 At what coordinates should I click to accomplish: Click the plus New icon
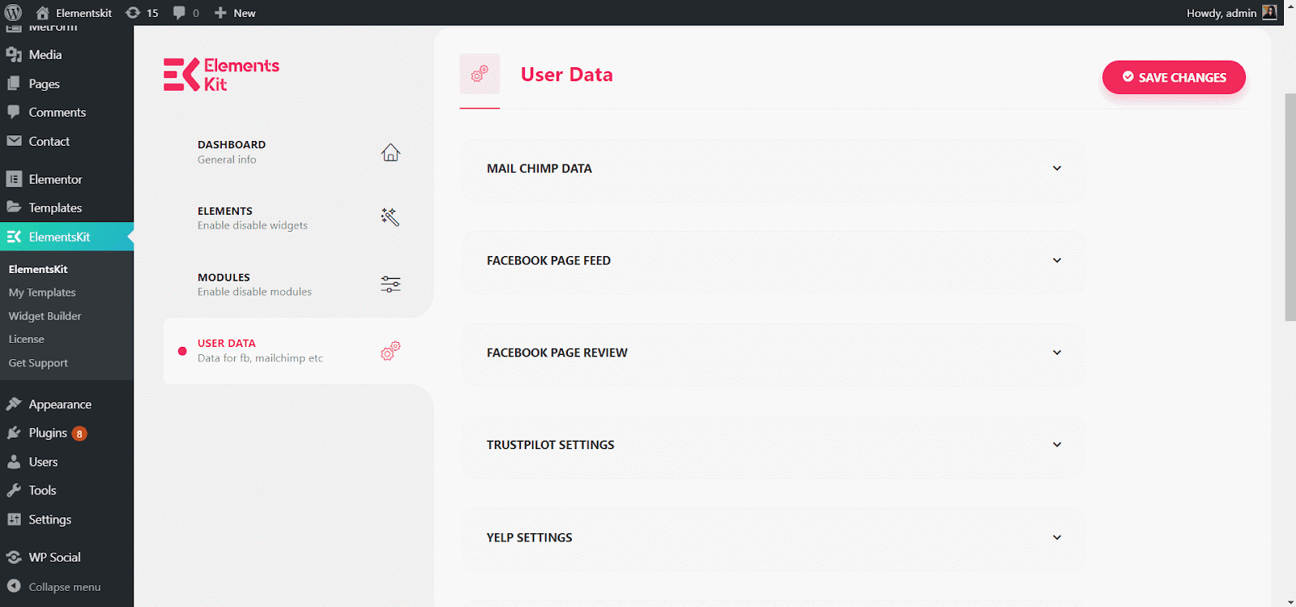pos(220,13)
